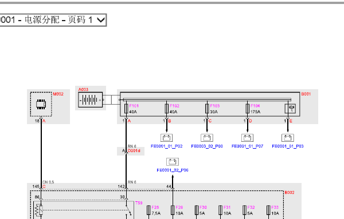Screen dimensions: 344x219
Task: Click the battery icon above FE0001_01_P02
Action: tap(166, 138)
